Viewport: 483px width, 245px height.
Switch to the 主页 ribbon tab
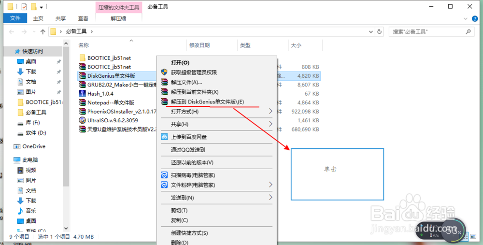pyautogui.click(x=38, y=18)
